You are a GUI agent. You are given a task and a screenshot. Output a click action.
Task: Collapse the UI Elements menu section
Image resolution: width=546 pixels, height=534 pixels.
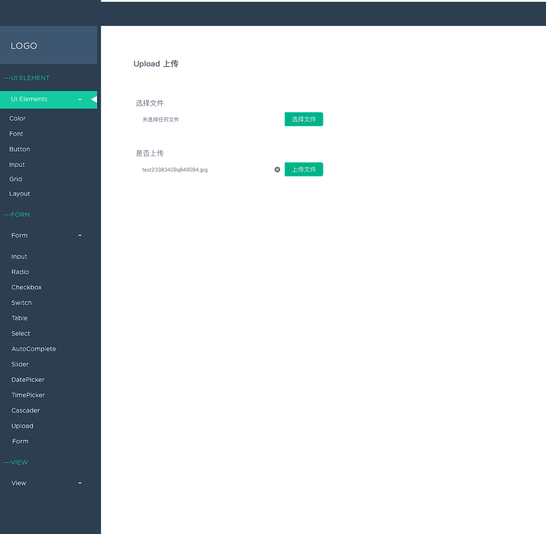click(80, 99)
